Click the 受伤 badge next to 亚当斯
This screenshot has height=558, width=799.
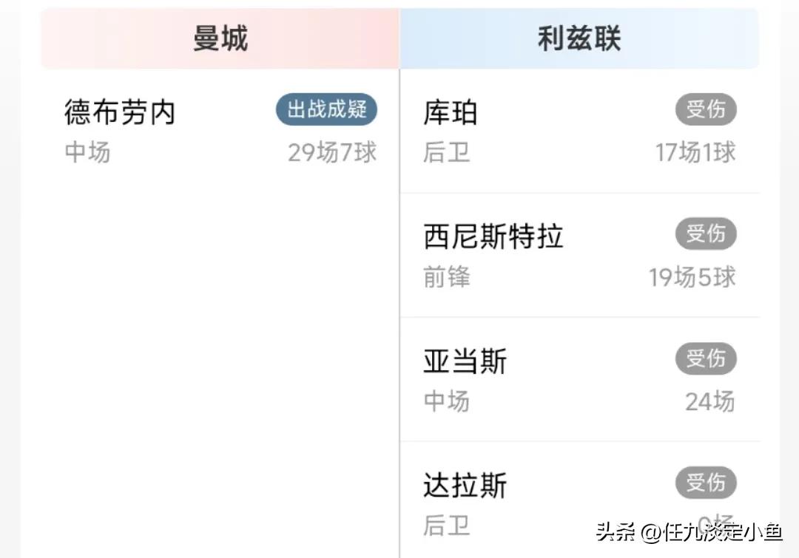click(706, 358)
